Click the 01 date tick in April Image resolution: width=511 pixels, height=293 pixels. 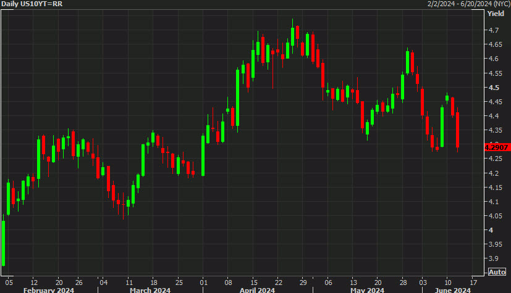pyautogui.click(x=204, y=283)
